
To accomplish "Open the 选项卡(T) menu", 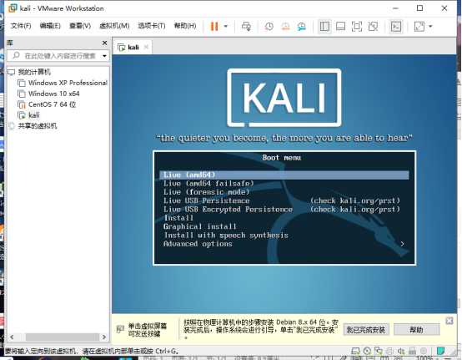I will (152, 26).
